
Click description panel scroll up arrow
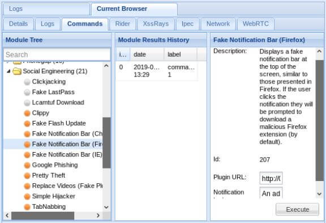pos(319,51)
